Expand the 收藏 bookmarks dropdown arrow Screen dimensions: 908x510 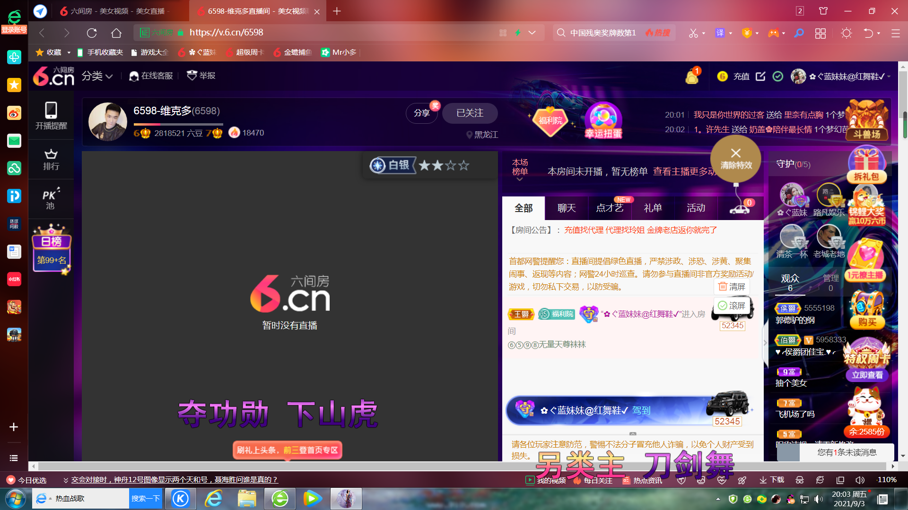[69, 52]
